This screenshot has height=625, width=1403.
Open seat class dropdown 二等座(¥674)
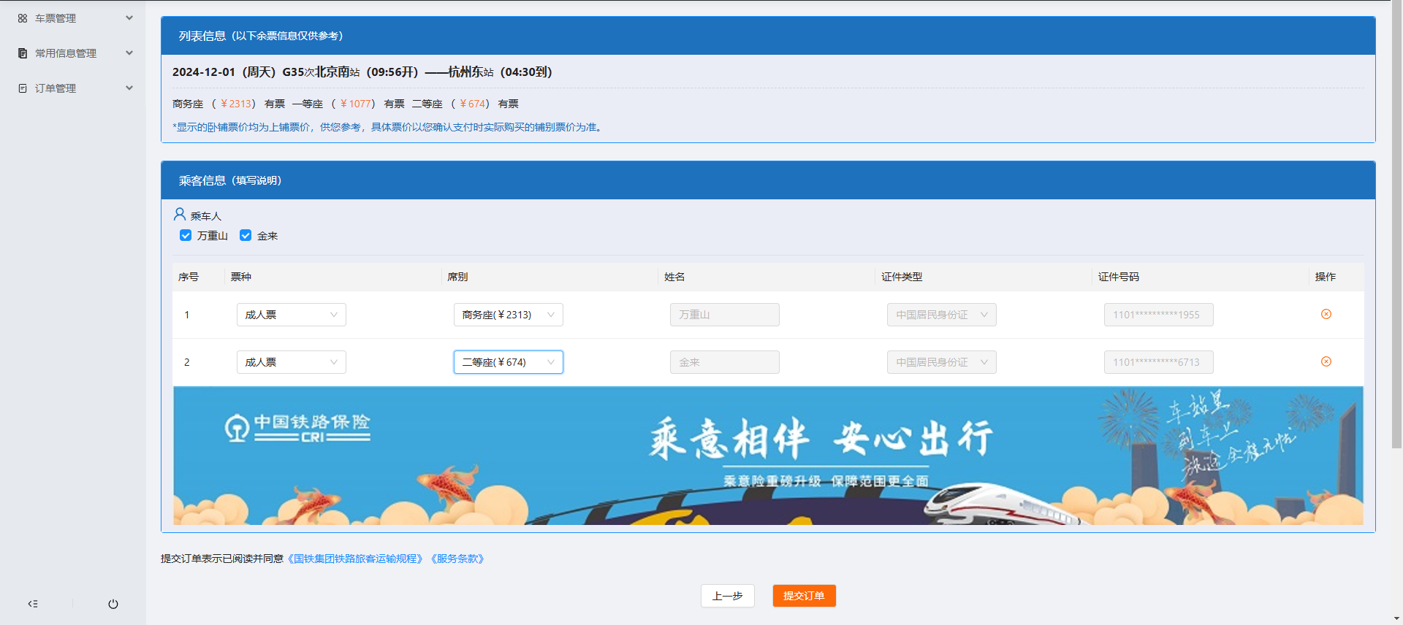point(509,362)
